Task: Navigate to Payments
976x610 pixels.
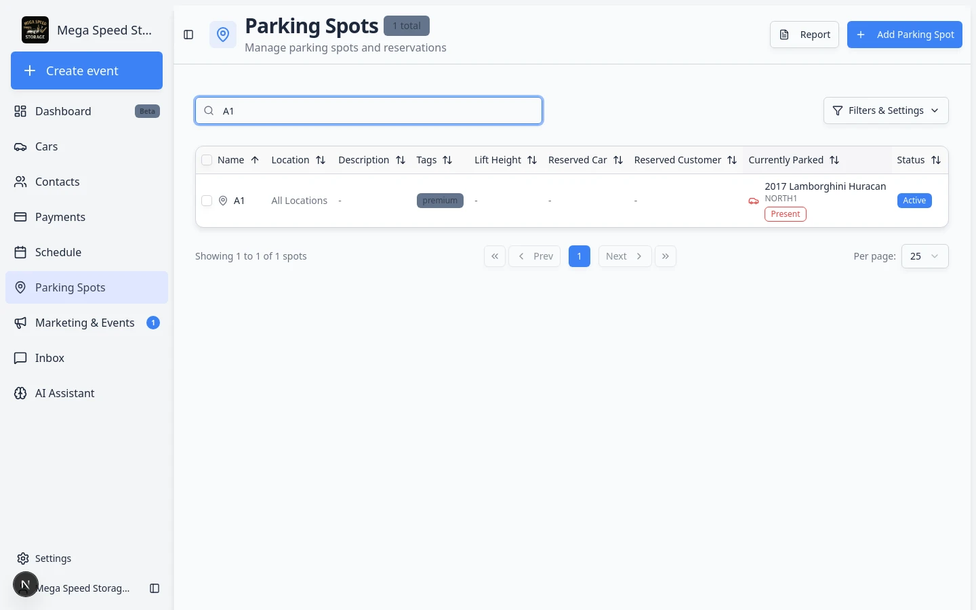Action: [87, 217]
